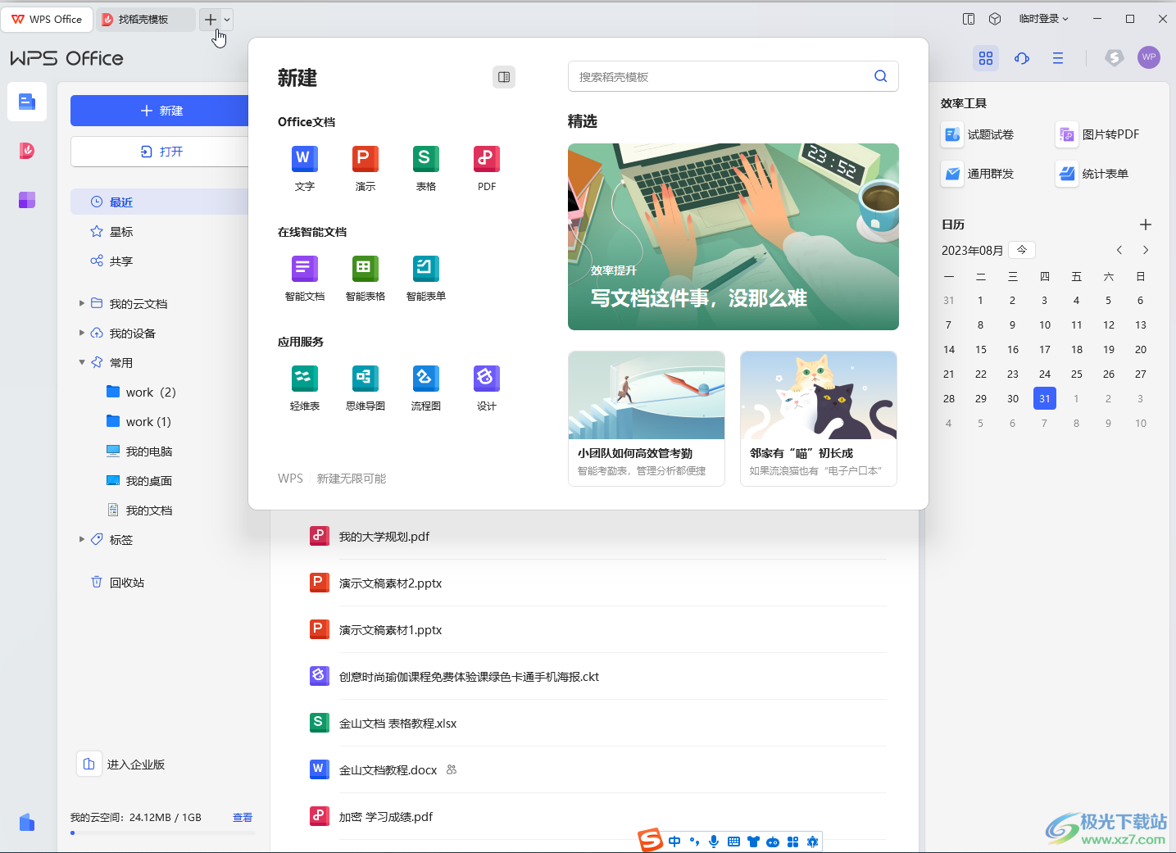The image size is (1176, 853).
Task: Collapse the 常用 tree node
Action: (82, 362)
